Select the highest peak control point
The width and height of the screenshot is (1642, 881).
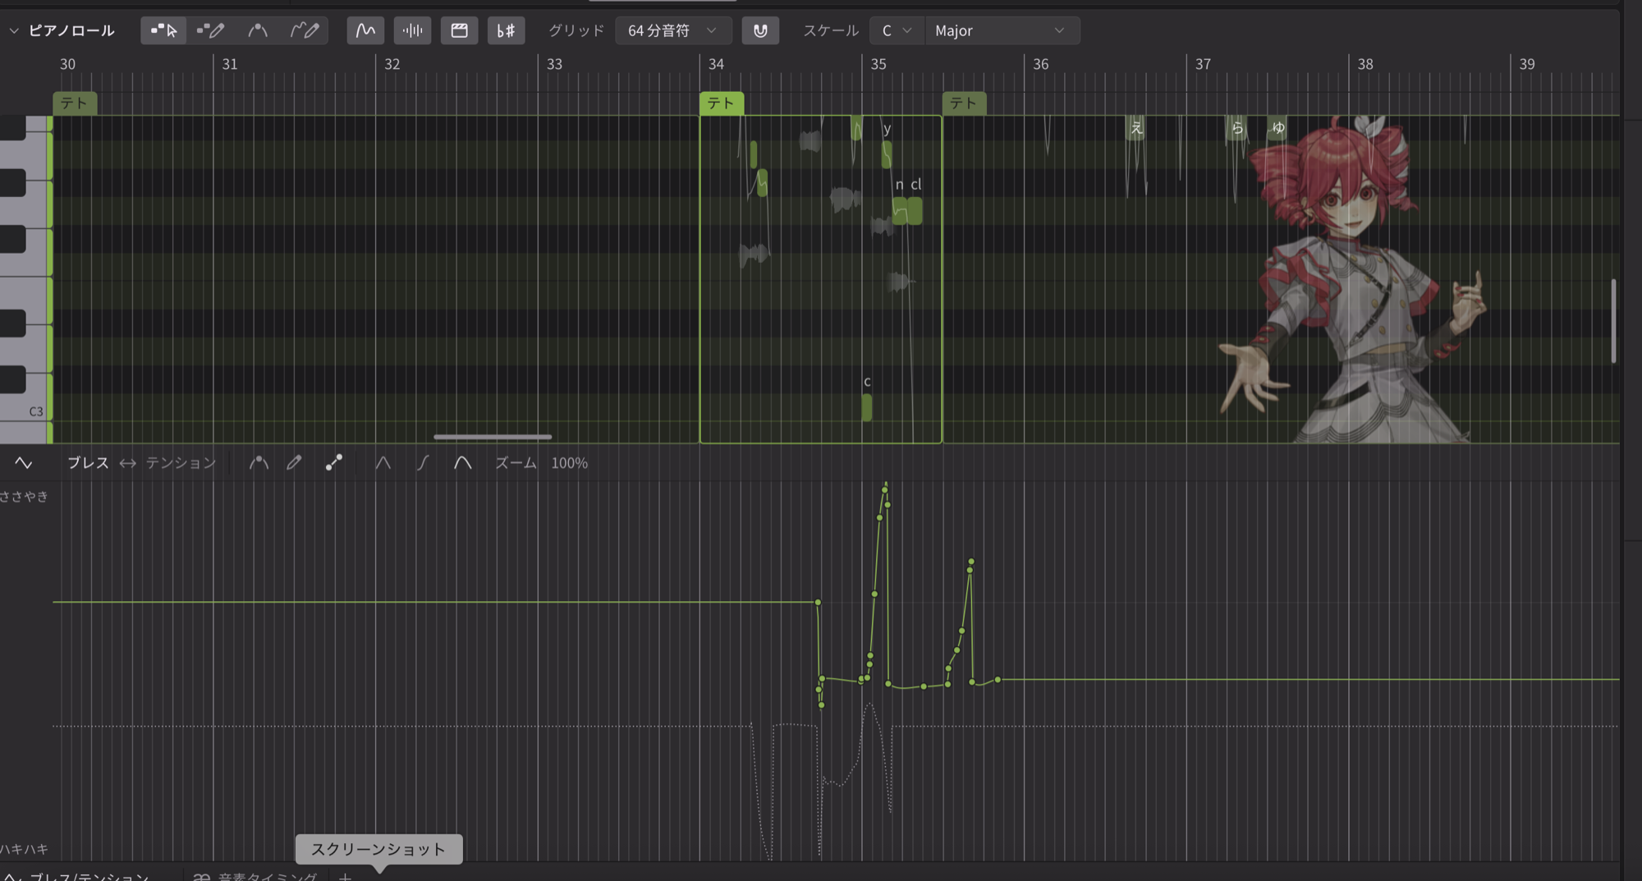tap(885, 490)
